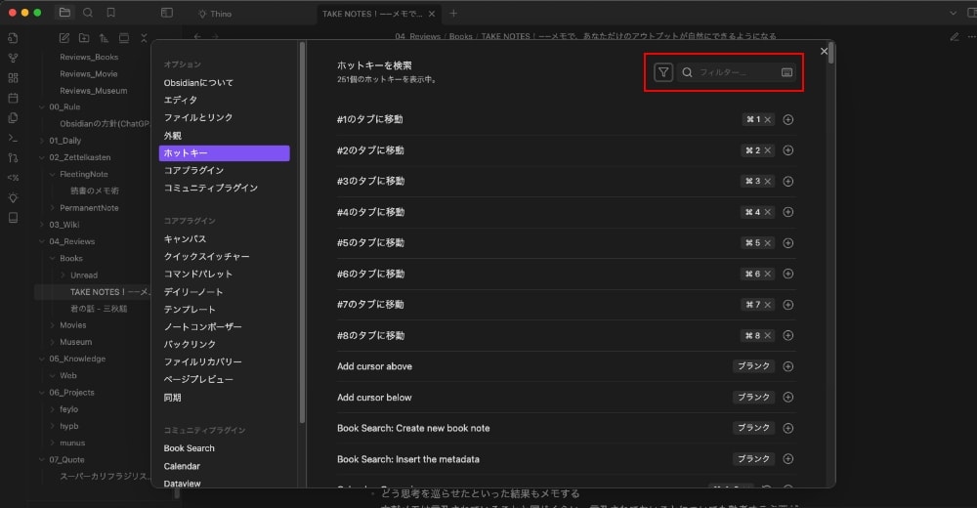Open a new tab with plus button
This screenshot has width=977, height=508.
pos(453,13)
